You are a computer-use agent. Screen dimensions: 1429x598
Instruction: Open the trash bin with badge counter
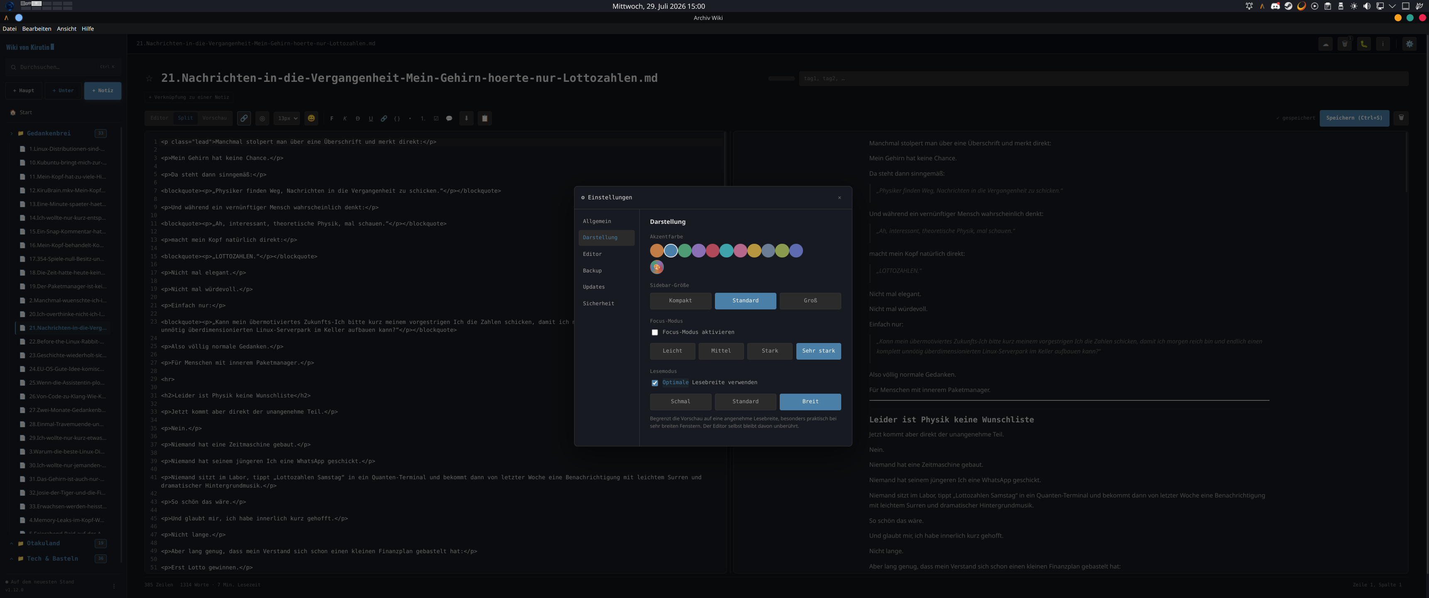pyautogui.click(x=1345, y=44)
